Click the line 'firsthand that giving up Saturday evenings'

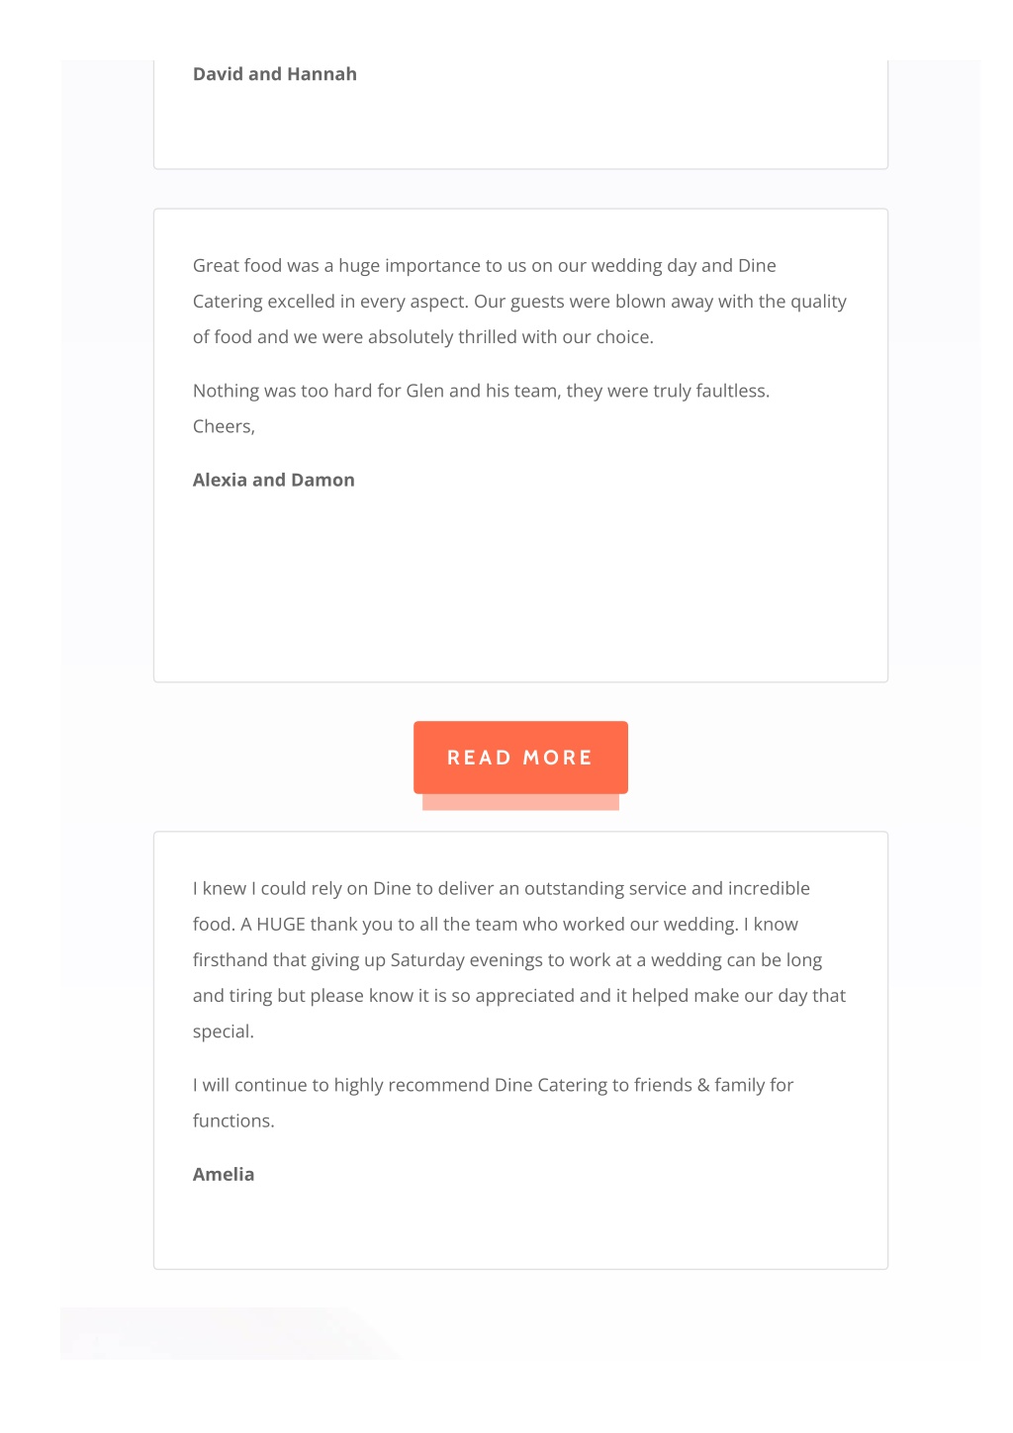(x=507, y=959)
